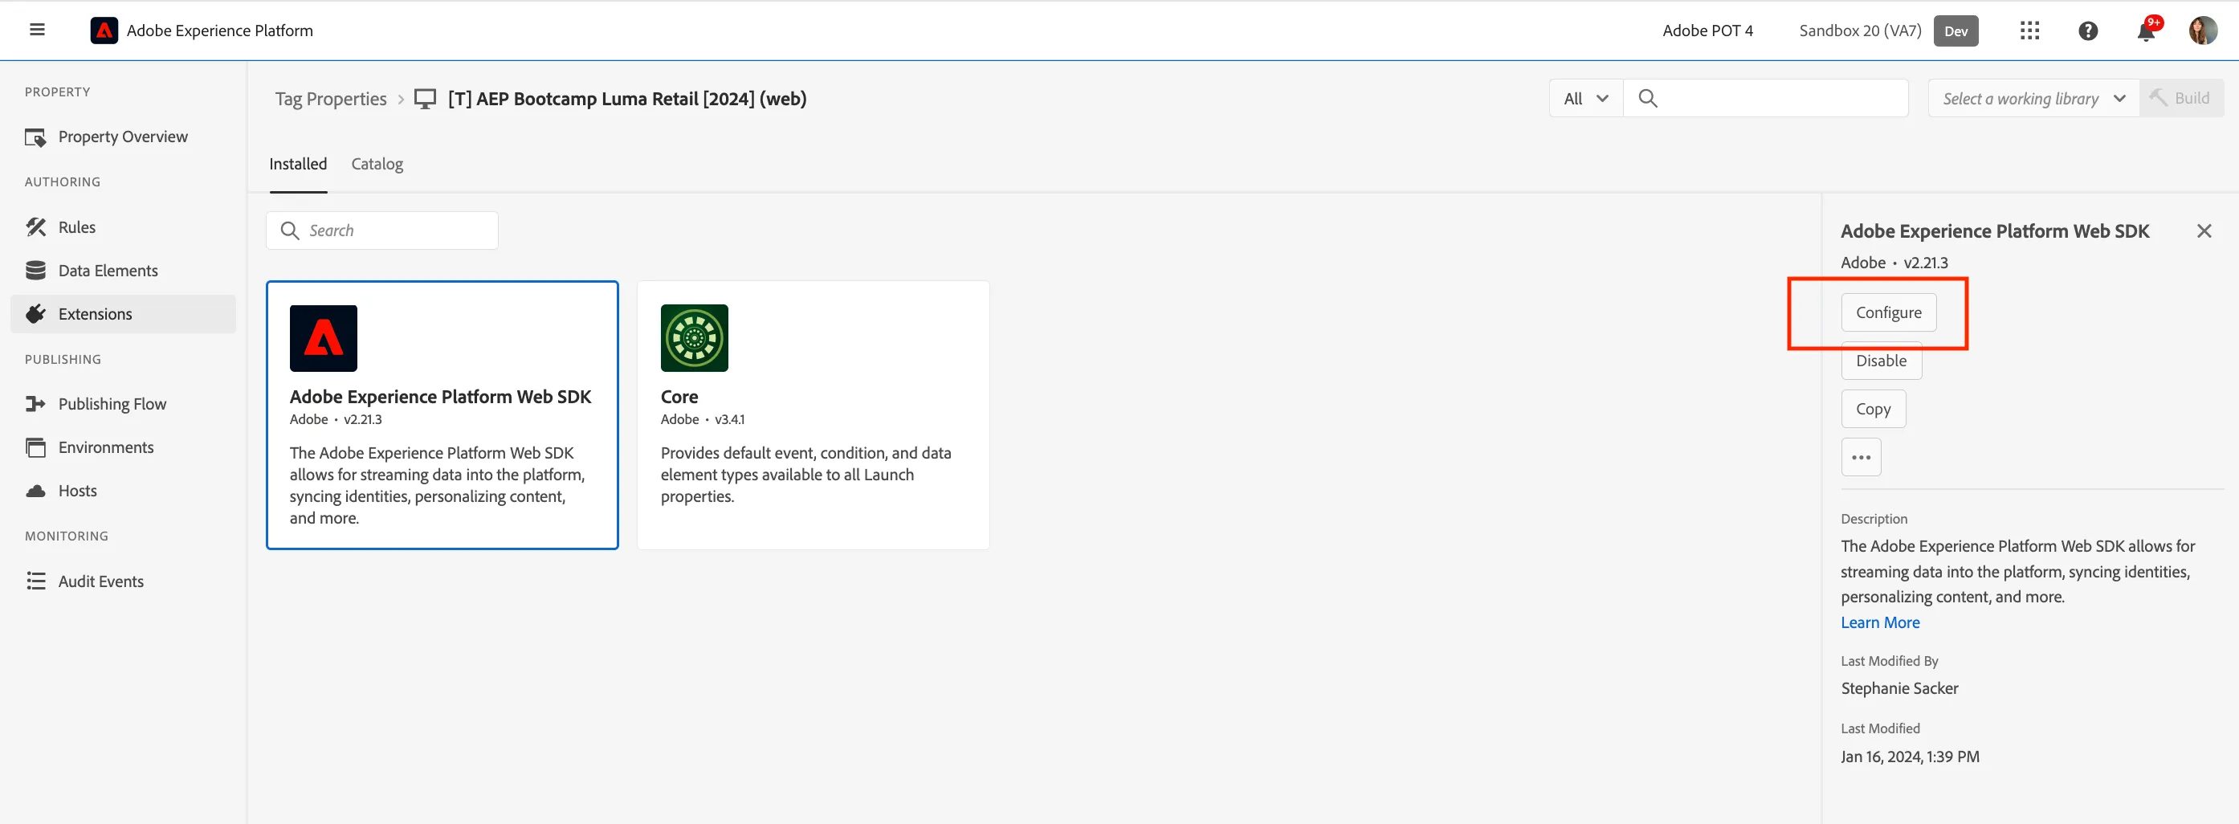
Task: Click the Sandbox 20 (VA7) selector
Action: point(1860,31)
